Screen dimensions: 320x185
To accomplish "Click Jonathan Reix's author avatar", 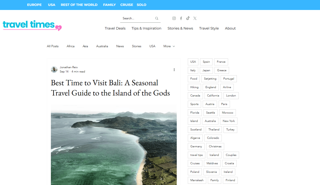I will pyautogui.click(x=54, y=69).
